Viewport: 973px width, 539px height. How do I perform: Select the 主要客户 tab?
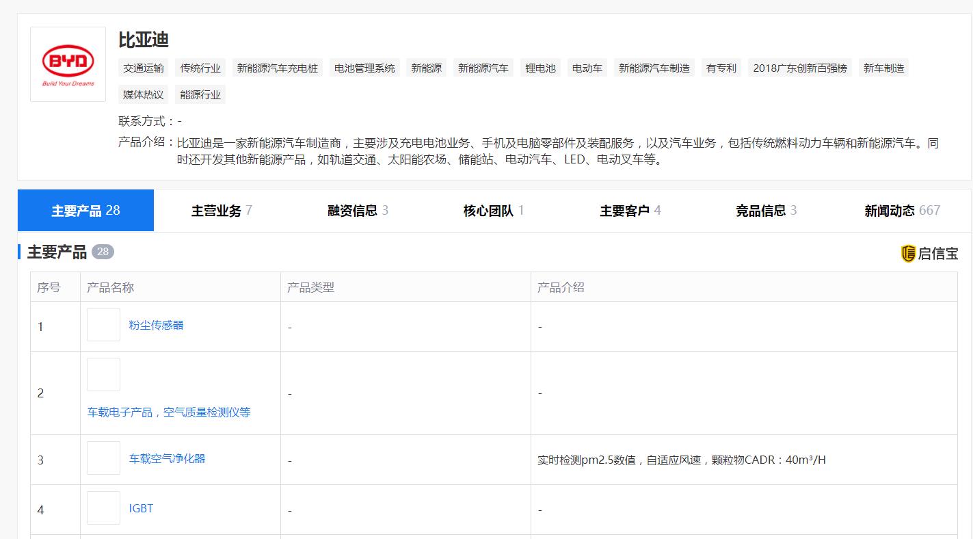tap(630, 211)
